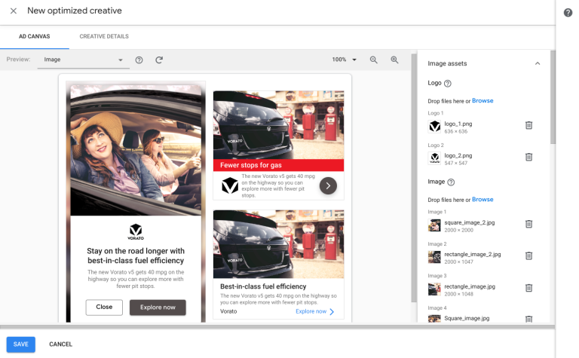Click the square_image_2.jpg thumbnail

pos(434,224)
